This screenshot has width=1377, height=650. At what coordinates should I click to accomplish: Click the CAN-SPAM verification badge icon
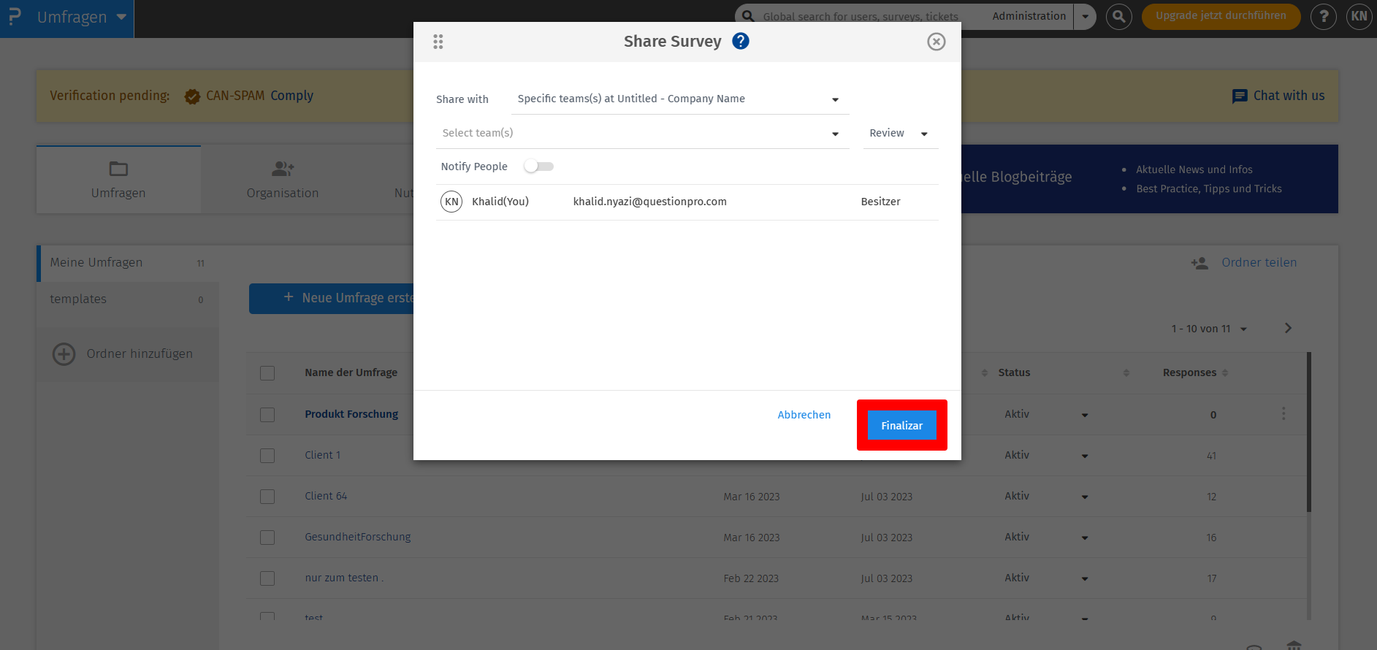click(x=192, y=96)
